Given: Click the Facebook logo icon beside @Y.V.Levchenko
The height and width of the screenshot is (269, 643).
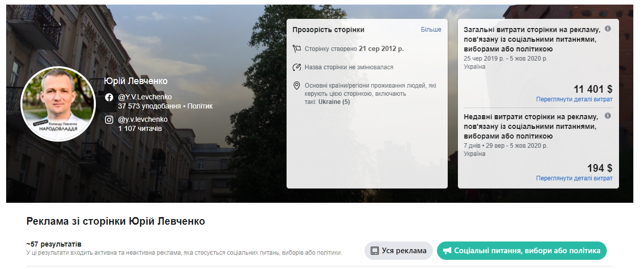Looking at the screenshot, I should click(x=109, y=97).
